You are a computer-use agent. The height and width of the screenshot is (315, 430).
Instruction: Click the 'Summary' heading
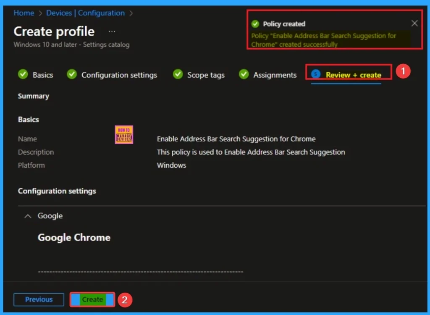coord(34,96)
